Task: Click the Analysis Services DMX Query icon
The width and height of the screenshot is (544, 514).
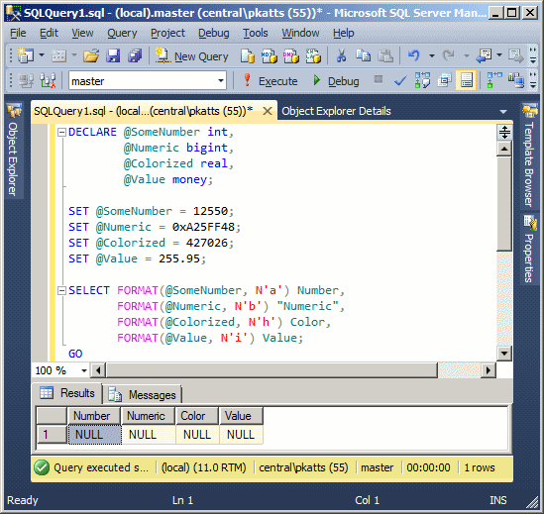Action: point(291,55)
